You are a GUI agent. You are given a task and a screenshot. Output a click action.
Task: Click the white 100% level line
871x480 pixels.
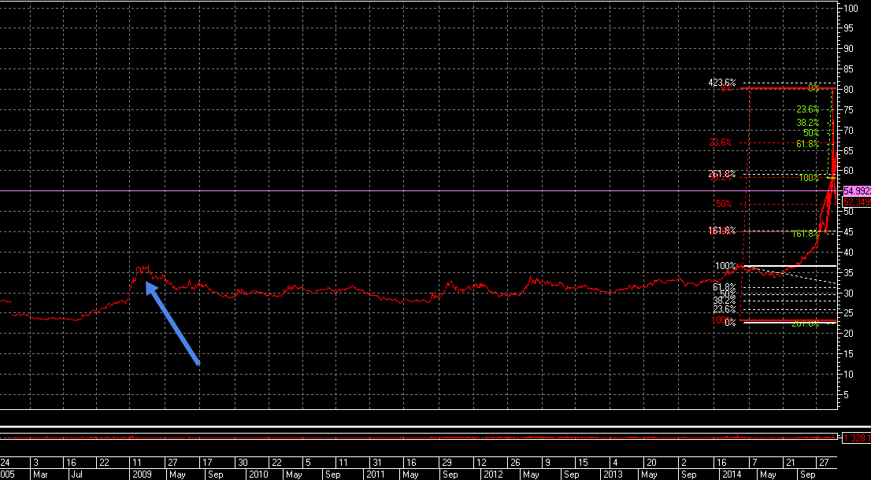tap(789, 266)
